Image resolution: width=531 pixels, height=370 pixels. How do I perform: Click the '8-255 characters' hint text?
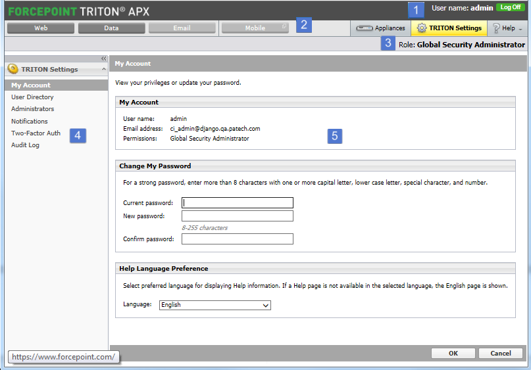point(205,227)
